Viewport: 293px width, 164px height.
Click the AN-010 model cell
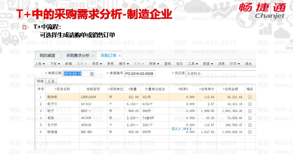(x=93, y=104)
